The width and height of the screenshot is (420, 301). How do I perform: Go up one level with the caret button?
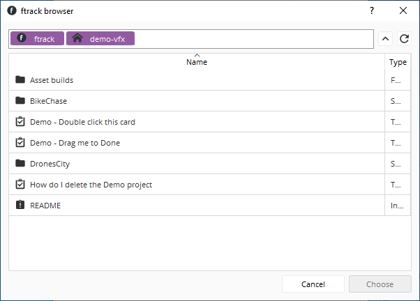tap(385, 39)
